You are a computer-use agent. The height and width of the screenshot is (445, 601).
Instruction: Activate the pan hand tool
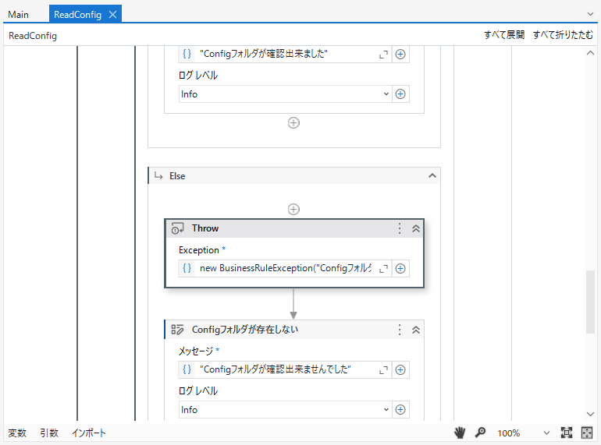(x=460, y=433)
